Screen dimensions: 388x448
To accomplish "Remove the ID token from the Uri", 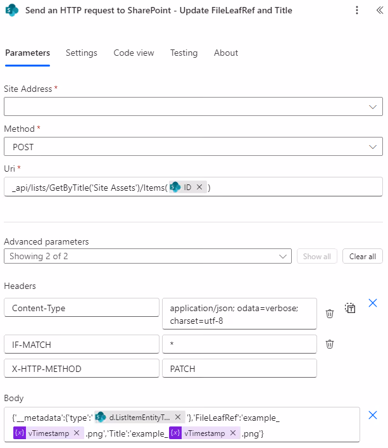I will coord(199,187).
